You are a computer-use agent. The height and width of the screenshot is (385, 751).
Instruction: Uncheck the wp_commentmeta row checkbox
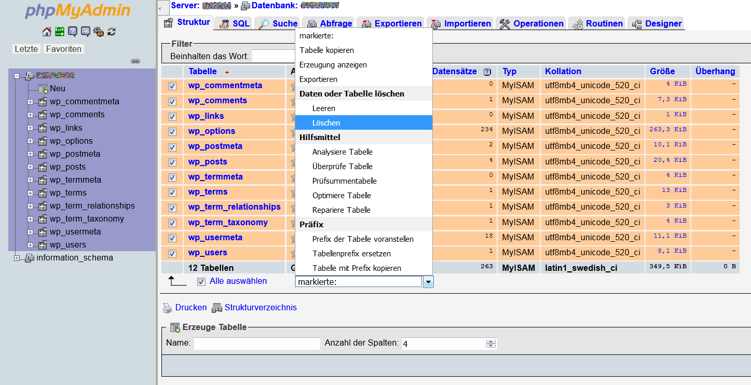(172, 86)
